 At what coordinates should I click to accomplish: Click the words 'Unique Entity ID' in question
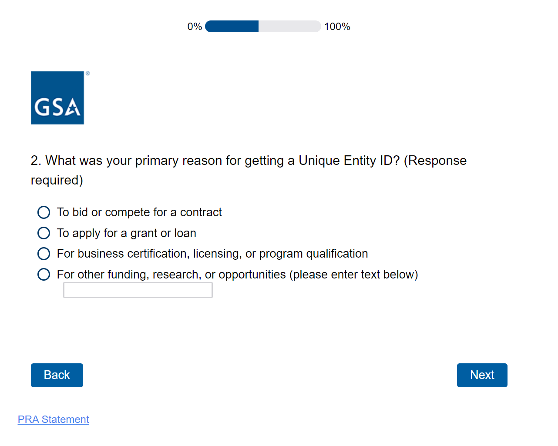point(346,161)
